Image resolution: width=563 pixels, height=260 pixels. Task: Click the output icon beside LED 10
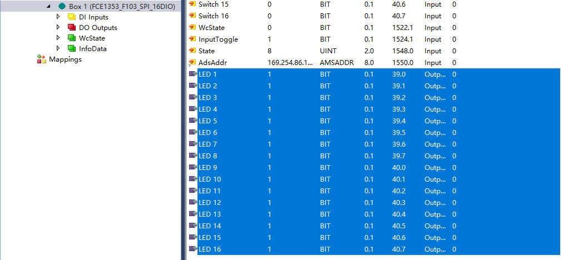coord(193,179)
